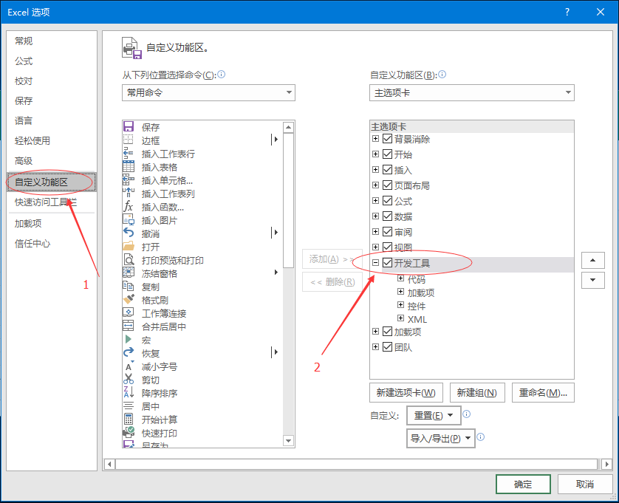Toggle the 插入 tab checkbox
619x503 pixels.
click(387, 169)
